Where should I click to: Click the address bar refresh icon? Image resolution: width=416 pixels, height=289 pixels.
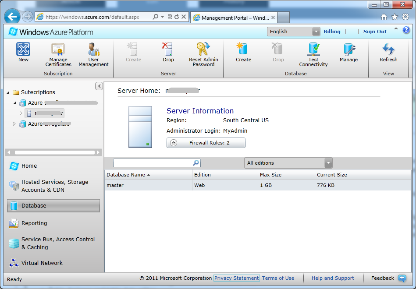point(177,17)
